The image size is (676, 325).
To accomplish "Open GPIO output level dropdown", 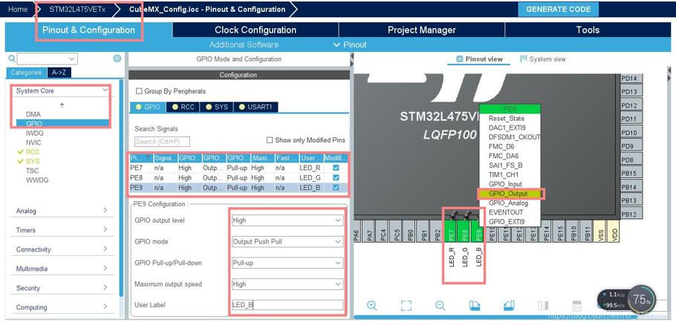I will coord(287,220).
